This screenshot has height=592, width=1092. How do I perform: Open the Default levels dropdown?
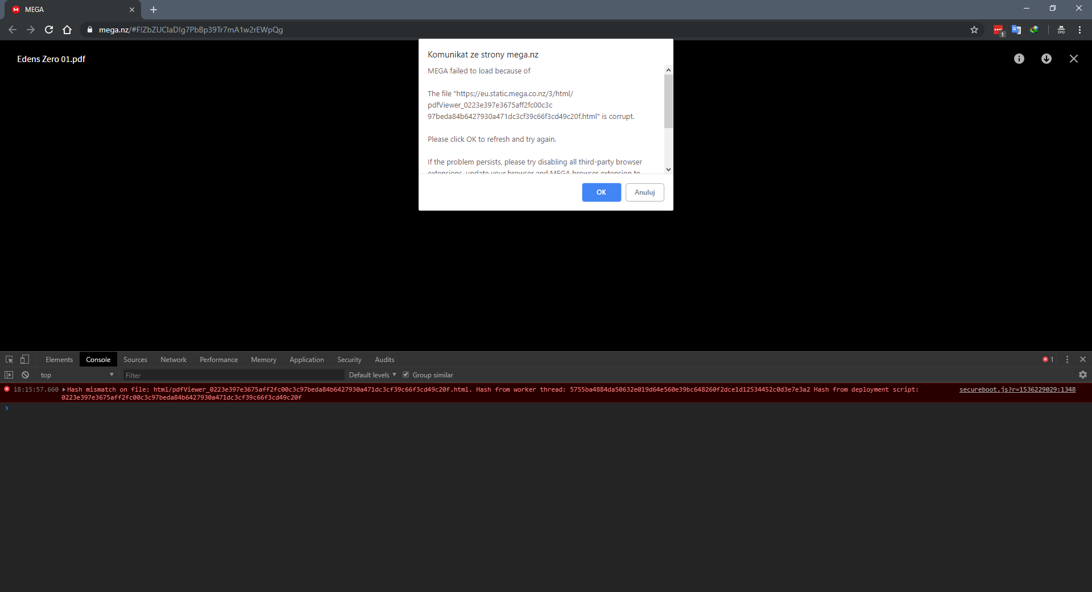coord(371,375)
